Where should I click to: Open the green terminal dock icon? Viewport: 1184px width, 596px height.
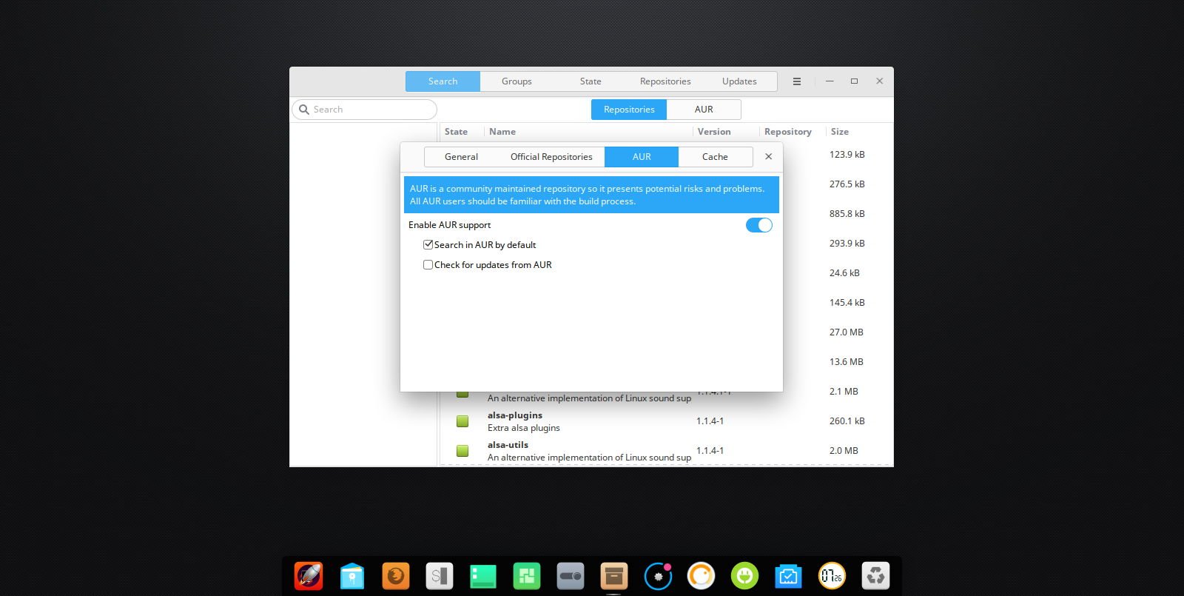click(x=483, y=575)
